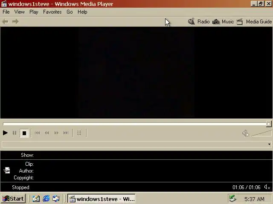Open the File menu

point(6,12)
